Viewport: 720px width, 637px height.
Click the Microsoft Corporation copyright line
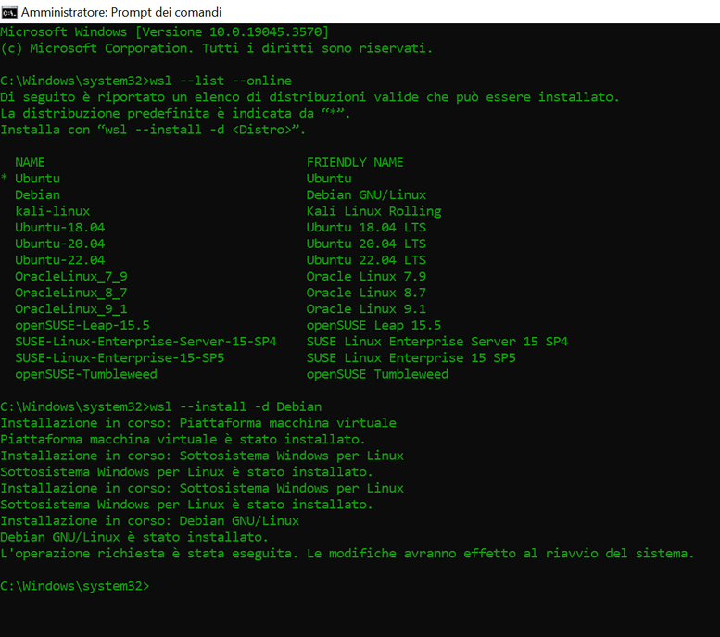[x=216, y=48]
